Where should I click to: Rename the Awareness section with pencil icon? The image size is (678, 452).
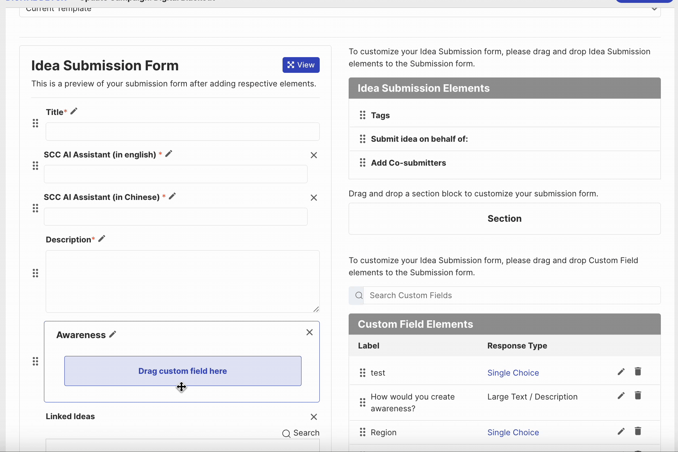(x=113, y=334)
